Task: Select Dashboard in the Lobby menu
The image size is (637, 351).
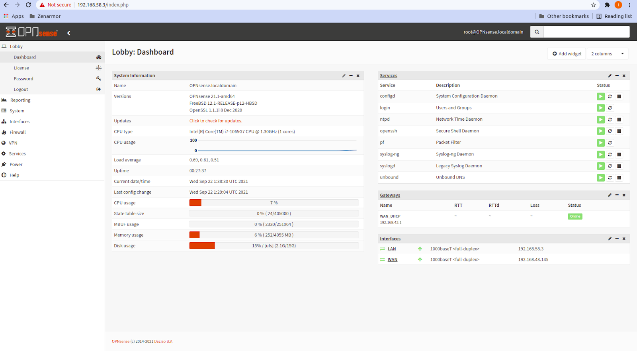Action: [x=52, y=57]
